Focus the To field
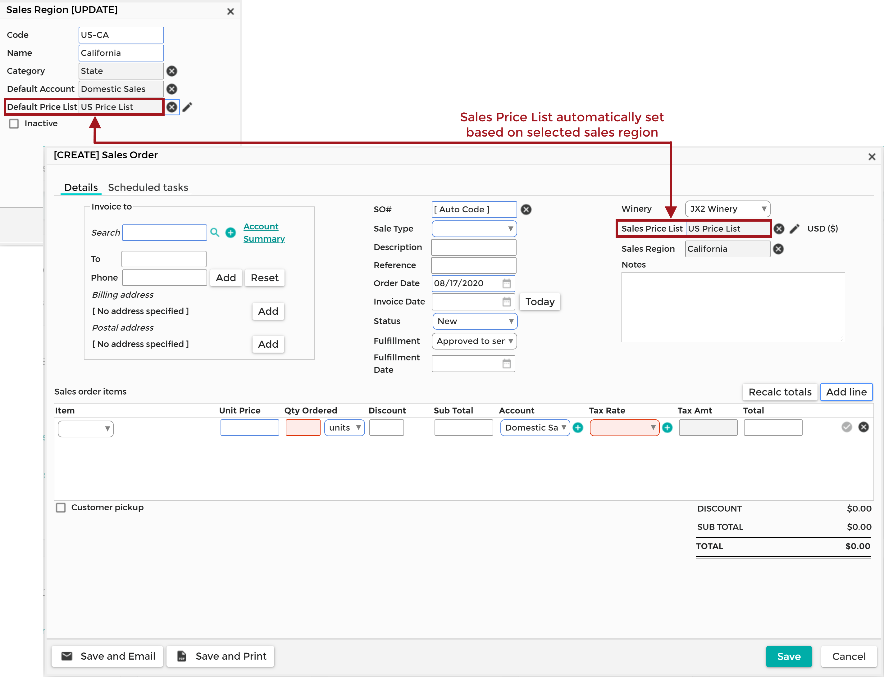Viewport: 884px width, 677px height. [x=164, y=259]
